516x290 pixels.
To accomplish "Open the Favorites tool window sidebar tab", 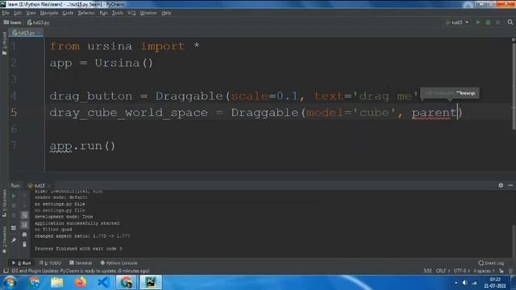I will [x=4, y=240].
